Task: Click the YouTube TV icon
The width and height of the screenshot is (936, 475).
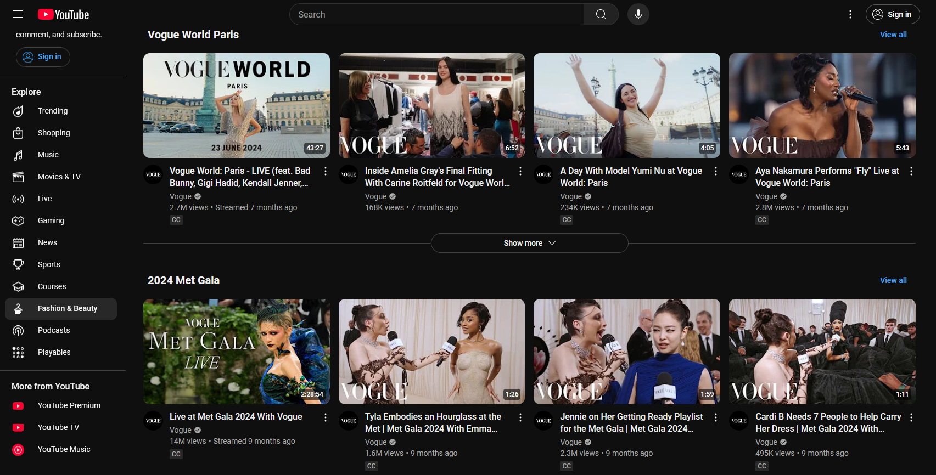Action: [x=18, y=428]
